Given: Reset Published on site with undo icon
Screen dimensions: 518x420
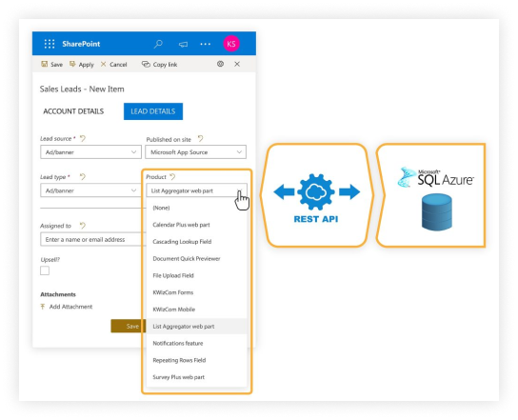Looking at the screenshot, I should pos(200,139).
